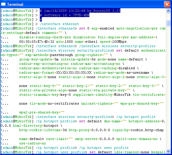This screenshot has width=172, height=155.
Task: Click the vertical scrollbar thumb
Action: tap(168, 23)
